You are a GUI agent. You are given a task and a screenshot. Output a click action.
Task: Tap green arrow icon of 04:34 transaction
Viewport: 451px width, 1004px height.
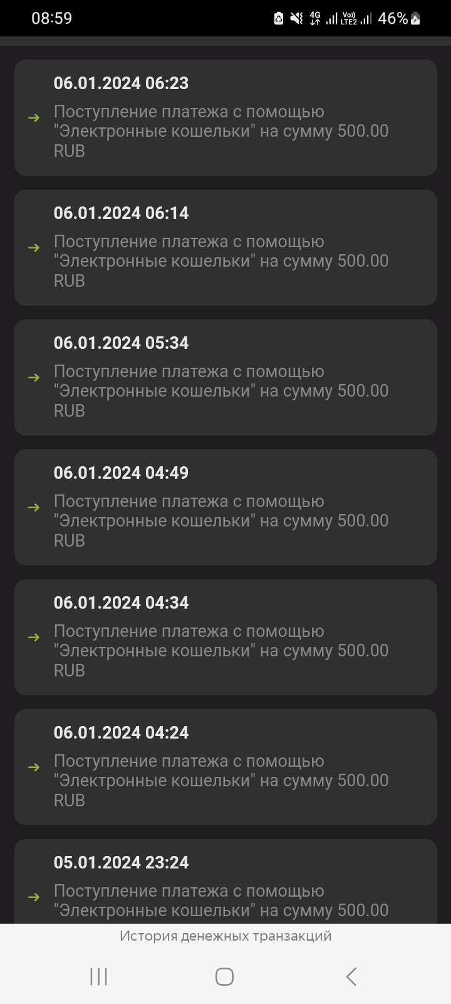[x=34, y=638]
